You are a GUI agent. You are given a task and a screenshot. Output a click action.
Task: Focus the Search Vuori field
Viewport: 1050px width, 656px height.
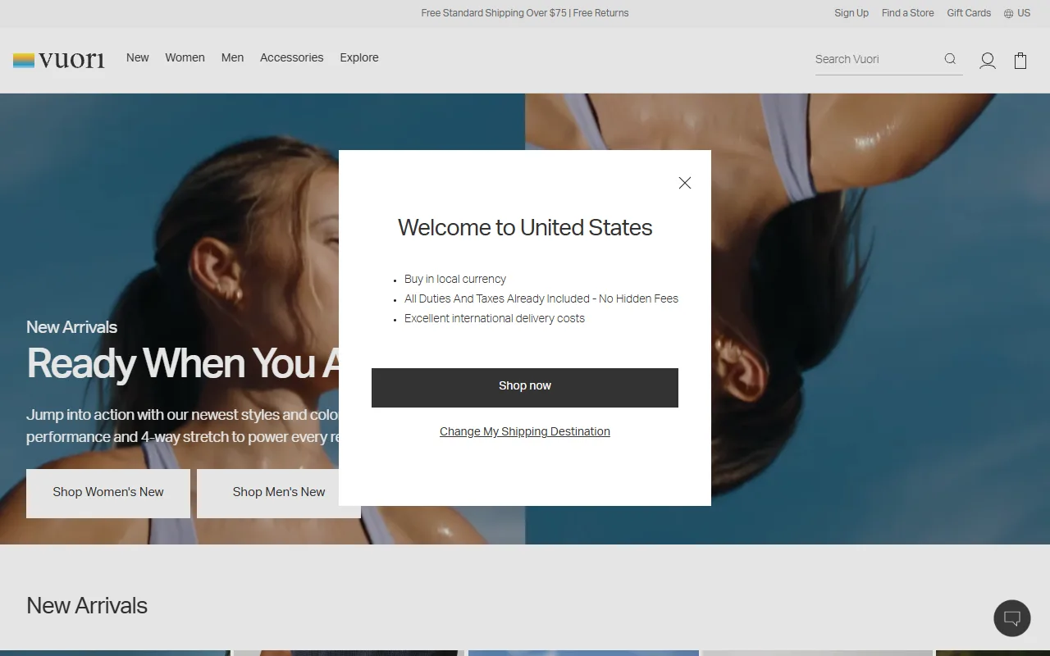point(874,59)
